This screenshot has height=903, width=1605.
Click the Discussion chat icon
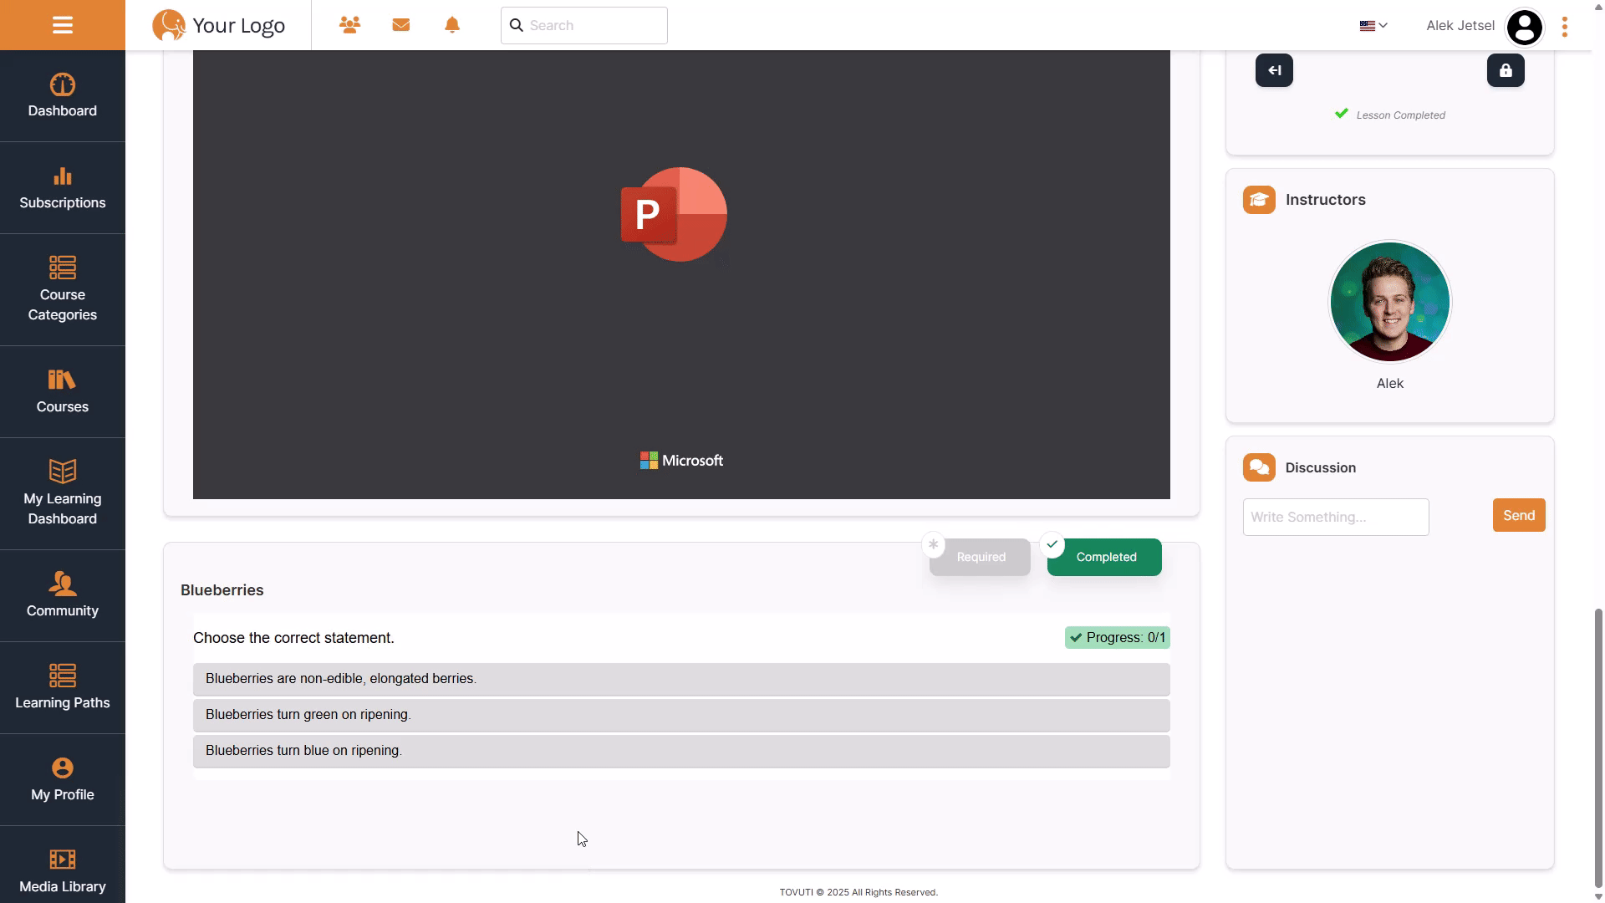pyautogui.click(x=1259, y=467)
